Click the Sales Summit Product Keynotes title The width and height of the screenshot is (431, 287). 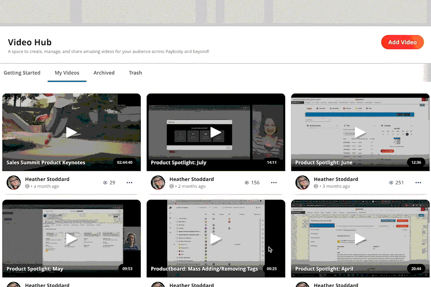click(46, 162)
